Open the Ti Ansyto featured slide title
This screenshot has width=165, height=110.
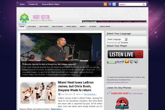[x=49, y=64]
